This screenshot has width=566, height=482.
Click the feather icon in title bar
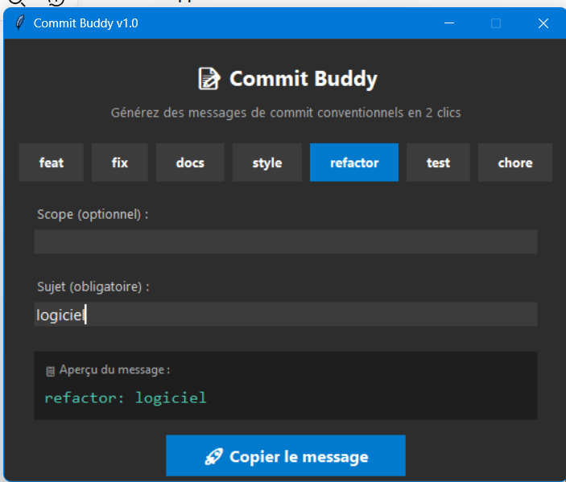[x=20, y=23]
